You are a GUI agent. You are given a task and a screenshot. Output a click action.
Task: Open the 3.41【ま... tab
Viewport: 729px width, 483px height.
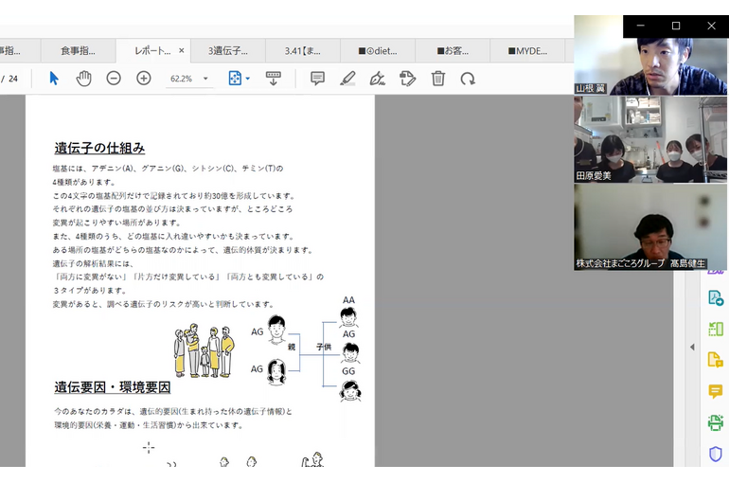[x=303, y=51]
